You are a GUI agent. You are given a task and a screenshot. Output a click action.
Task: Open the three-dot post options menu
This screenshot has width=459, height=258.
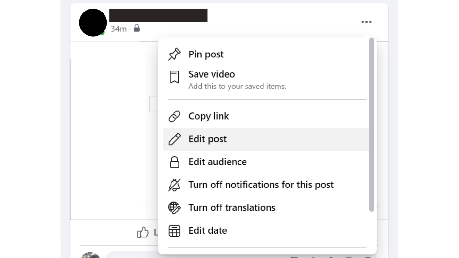coord(366,22)
